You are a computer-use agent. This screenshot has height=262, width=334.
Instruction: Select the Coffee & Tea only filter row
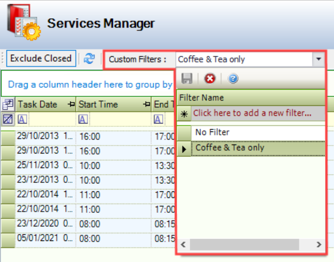230,148
